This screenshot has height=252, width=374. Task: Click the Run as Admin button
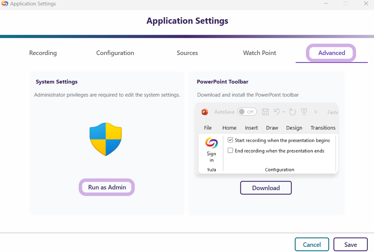[107, 187]
